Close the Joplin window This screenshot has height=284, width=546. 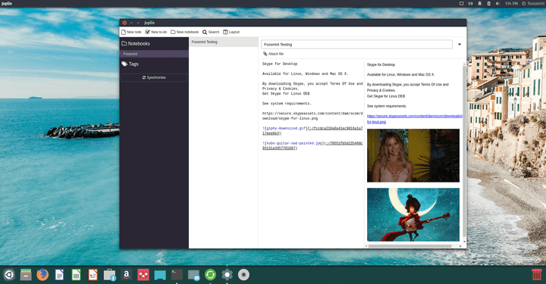coord(124,23)
